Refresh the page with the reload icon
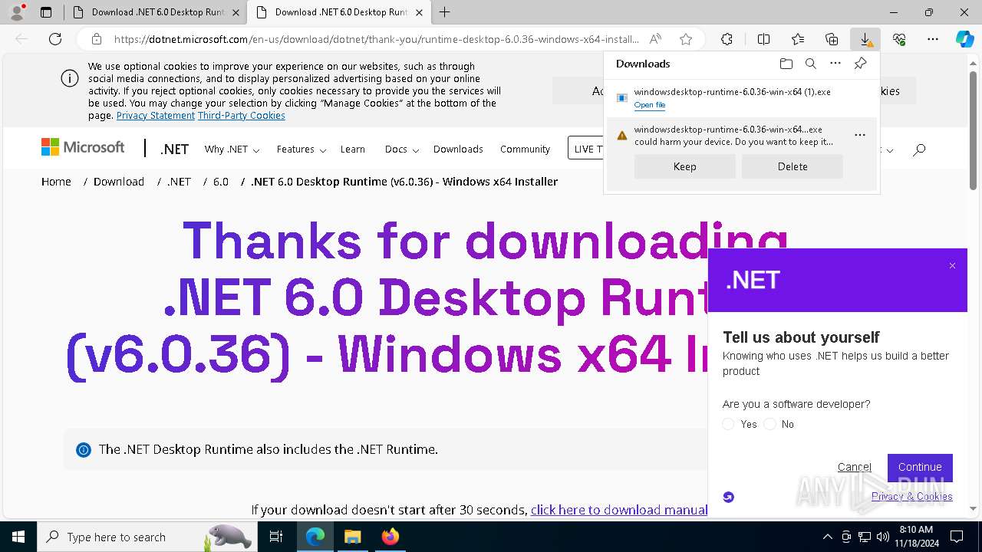Image resolution: width=982 pixels, height=552 pixels. [x=55, y=39]
